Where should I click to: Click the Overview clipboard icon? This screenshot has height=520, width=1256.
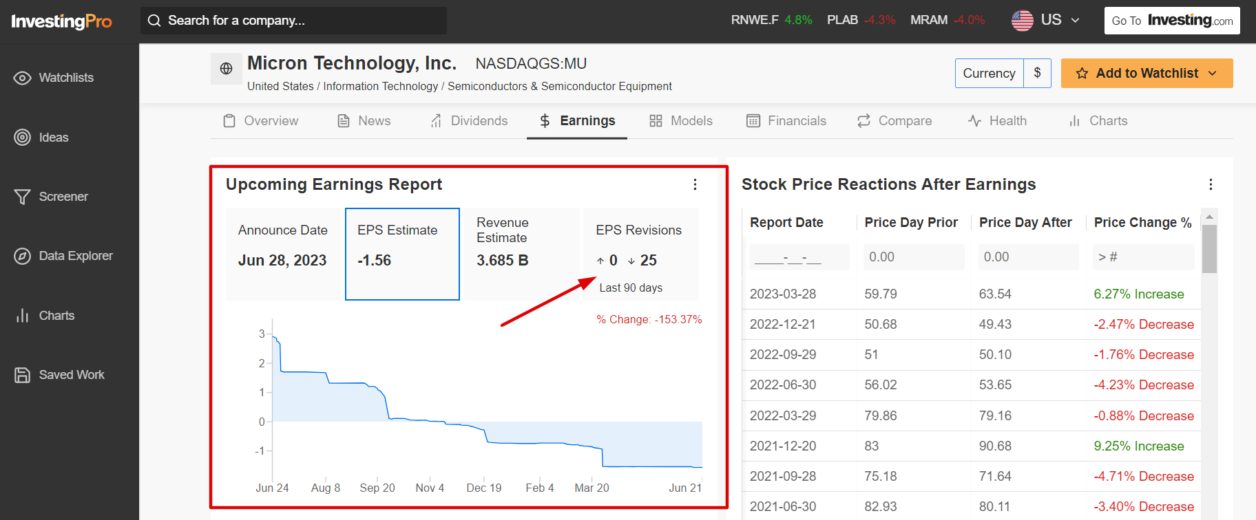(x=229, y=121)
